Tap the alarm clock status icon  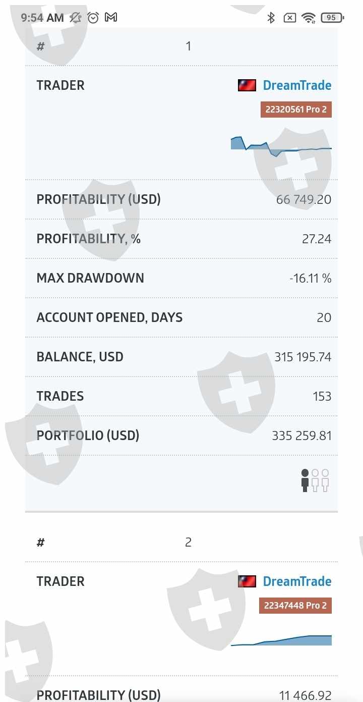click(93, 18)
